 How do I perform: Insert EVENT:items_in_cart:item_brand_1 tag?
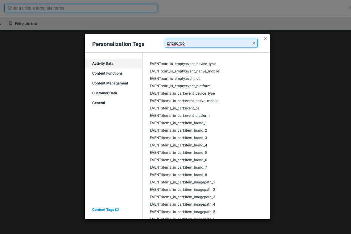coord(178,123)
